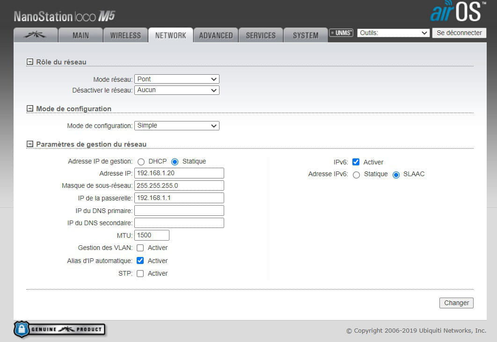Open the Mode réseau dropdown
The height and width of the screenshot is (342, 497).
[x=177, y=79]
